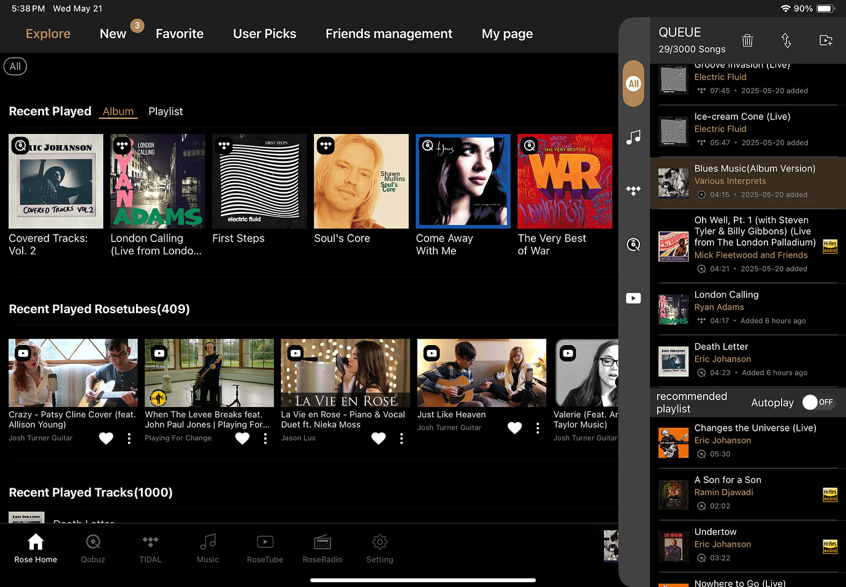This screenshot has height=587, width=846.
Task: Click the 29/3000 Songs count
Action: tap(692, 49)
